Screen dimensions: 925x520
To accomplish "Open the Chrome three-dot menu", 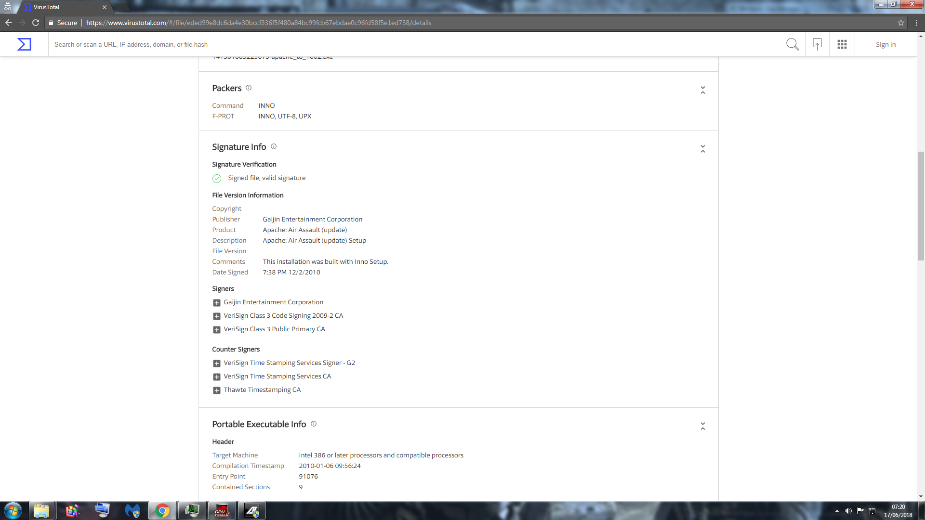I will point(916,23).
